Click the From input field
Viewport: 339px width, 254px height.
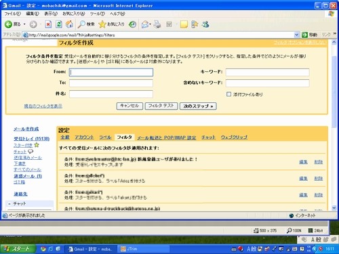click(111, 72)
